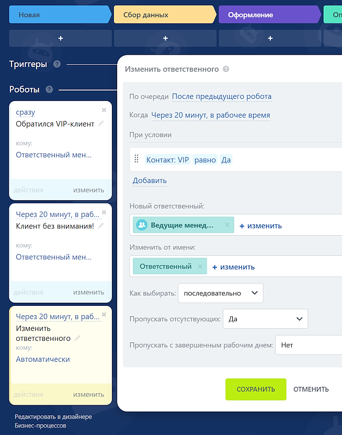Remove Ответственный chip from Изменить от имени
Image resolution: width=342 pixels, height=435 pixels.
point(200,266)
